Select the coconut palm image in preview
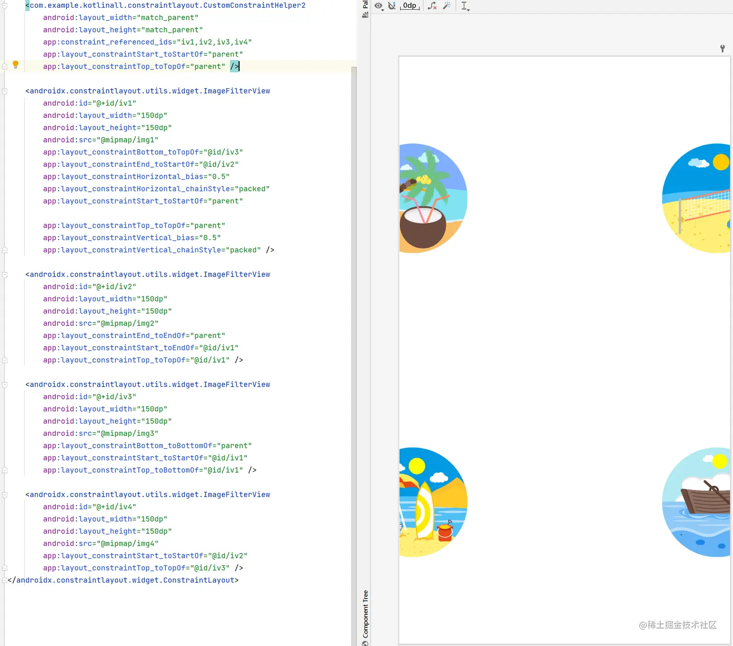The width and height of the screenshot is (733, 646). click(x=433, y=198)
